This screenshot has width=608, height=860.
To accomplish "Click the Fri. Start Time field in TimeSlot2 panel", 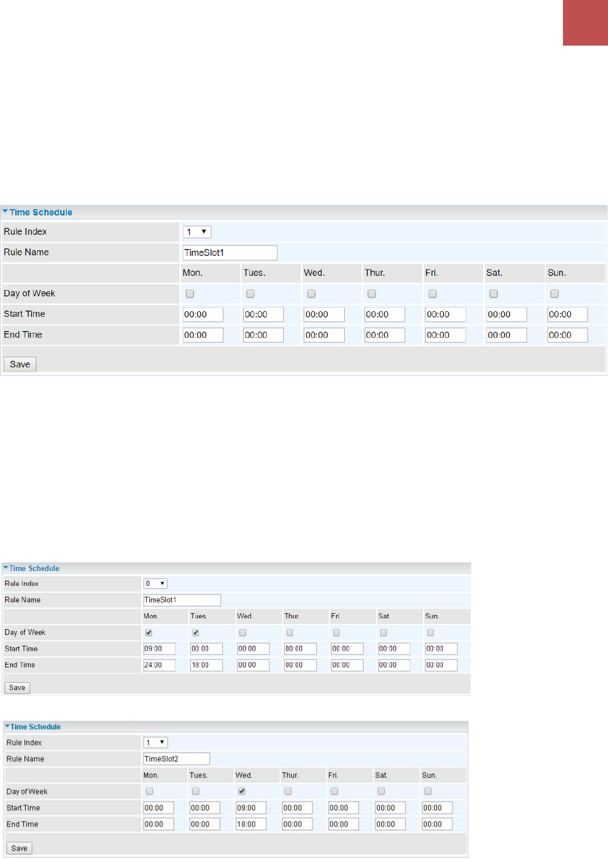I will [344, 808].
